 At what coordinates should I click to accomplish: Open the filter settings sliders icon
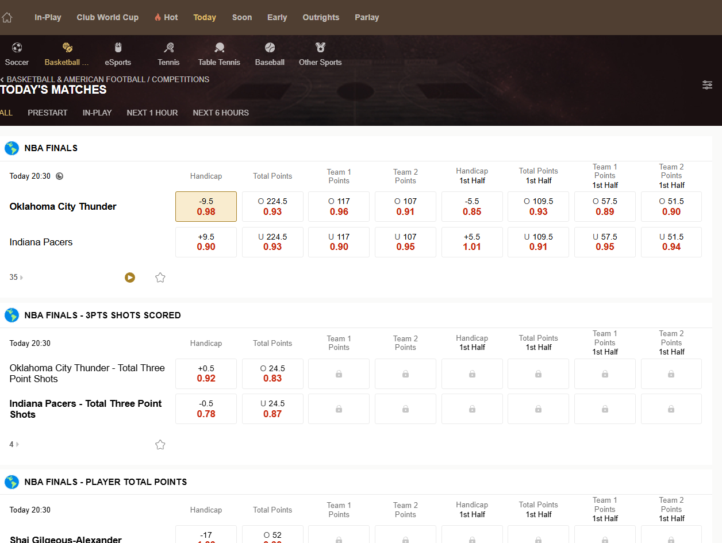point(707,85)
